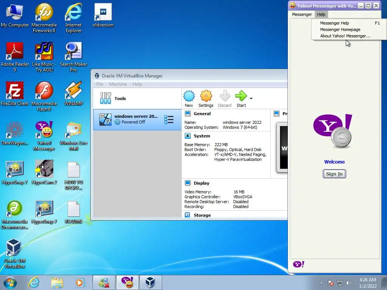Click the Yahoo! logo at Messenger bottom

coord(299,264)
